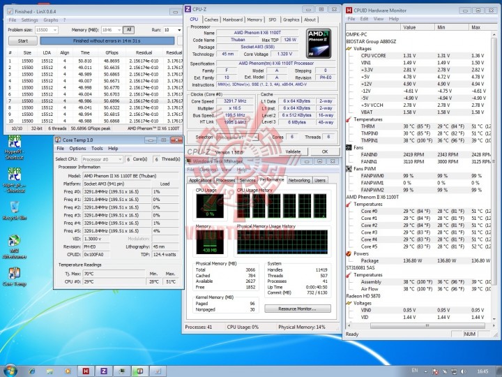The image size is (502, 377).
Task: Open Task Manager Networking tab
Action: [299, 181]
